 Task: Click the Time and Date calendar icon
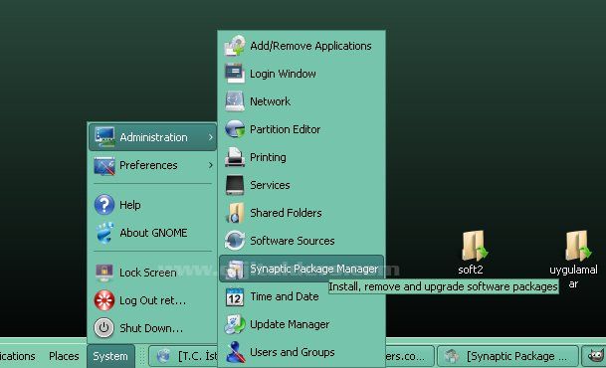[235, 296]
